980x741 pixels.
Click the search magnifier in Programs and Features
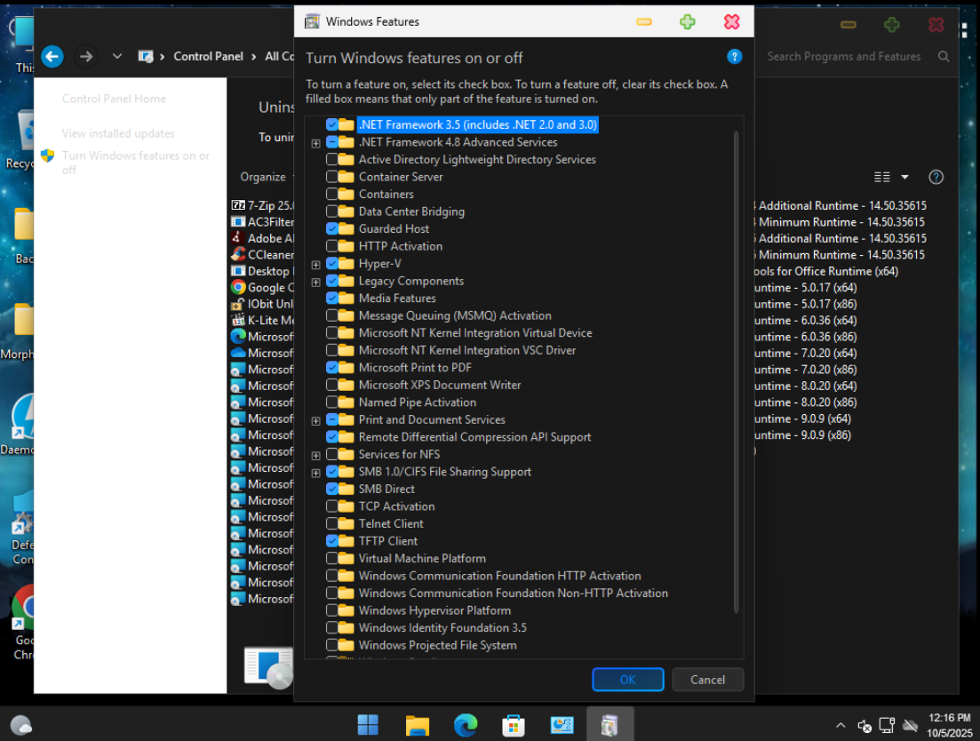(x=943, y=57)
